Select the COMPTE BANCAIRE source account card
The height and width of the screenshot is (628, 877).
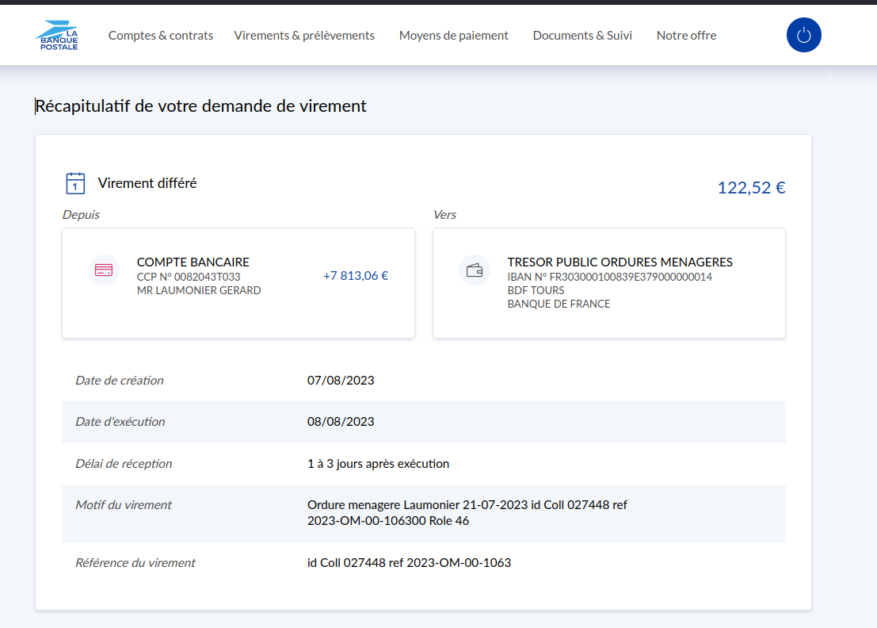pyautogui.click(x=238, y=283)
